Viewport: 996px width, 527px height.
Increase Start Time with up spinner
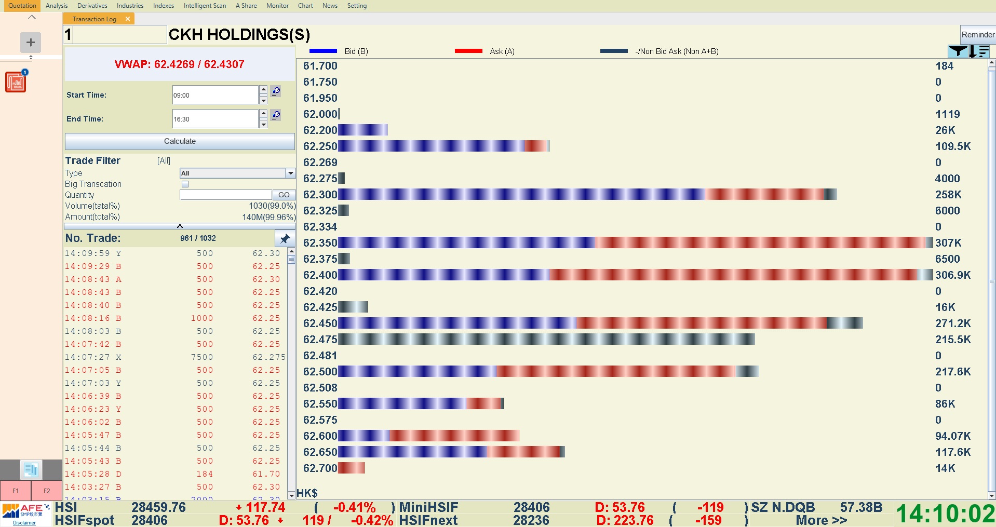[x=263, y=90]
